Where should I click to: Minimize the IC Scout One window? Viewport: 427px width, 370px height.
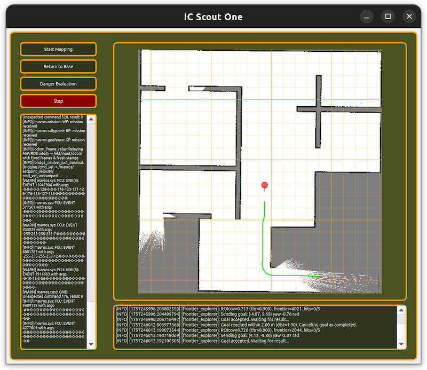coord(367,17)
